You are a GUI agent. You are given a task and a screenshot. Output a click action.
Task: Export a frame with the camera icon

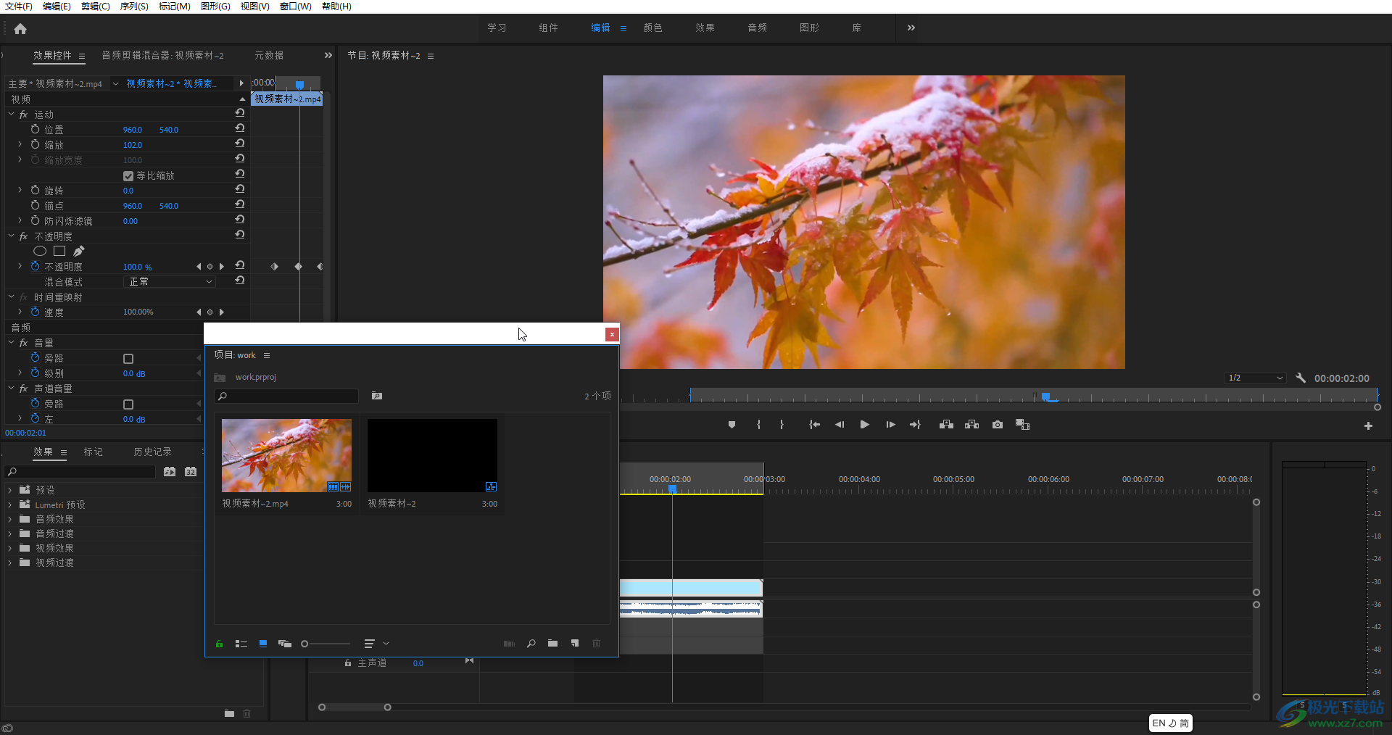(x=998, y=425)
